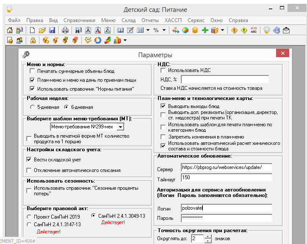The image size is (307, 244).
Task: Click the Пароль password field
Action: point(227,218)
